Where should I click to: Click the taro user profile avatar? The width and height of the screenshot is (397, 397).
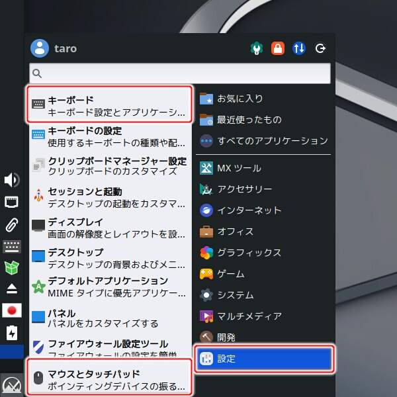pos(40,48)
